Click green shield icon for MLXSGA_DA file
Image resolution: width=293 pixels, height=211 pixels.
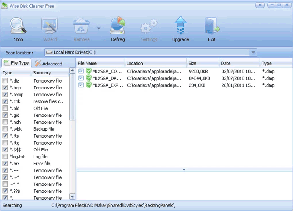(89, 78)
